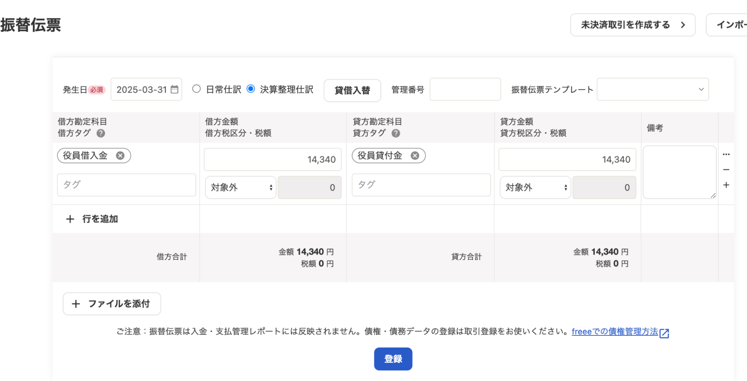Click the debit tax amount field showing 0
This screenshot has width=747, height=381.
pyautogui.click(x=310, y=188)
